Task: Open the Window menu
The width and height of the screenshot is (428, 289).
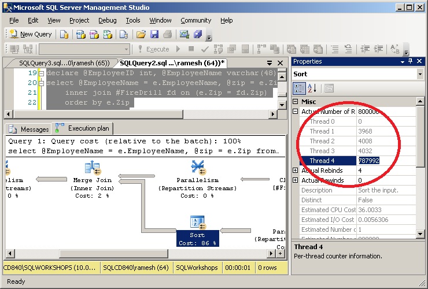Action: 161,20
